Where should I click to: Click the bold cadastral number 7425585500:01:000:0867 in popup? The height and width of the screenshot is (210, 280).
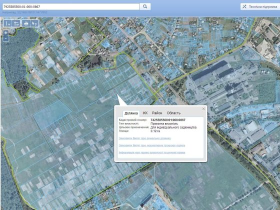point(168,120)
